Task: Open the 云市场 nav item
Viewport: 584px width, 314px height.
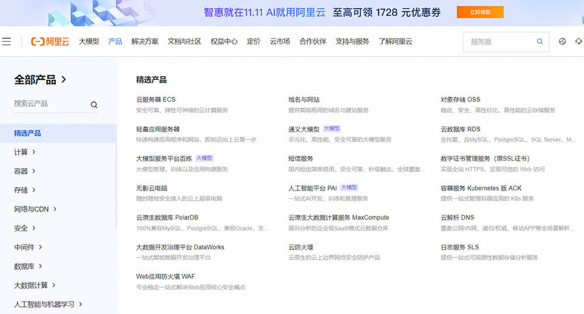Action: pos(280,41)
